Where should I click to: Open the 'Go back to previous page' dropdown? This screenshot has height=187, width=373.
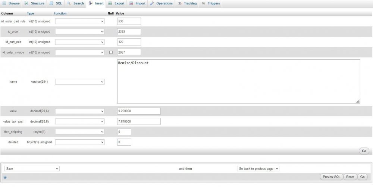(x=258, y=169)
